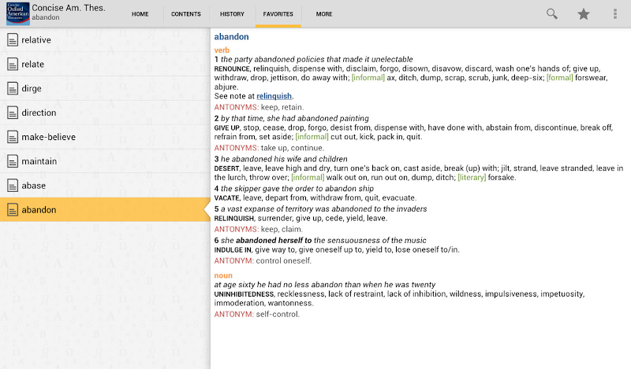Click the word 'VACATE' in sense 4
This screenshot has width=631, height=369.
click(x=227, y=198)
